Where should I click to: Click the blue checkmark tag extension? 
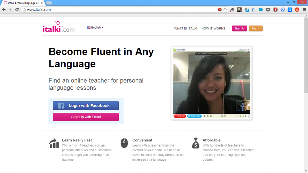(261, 9)
